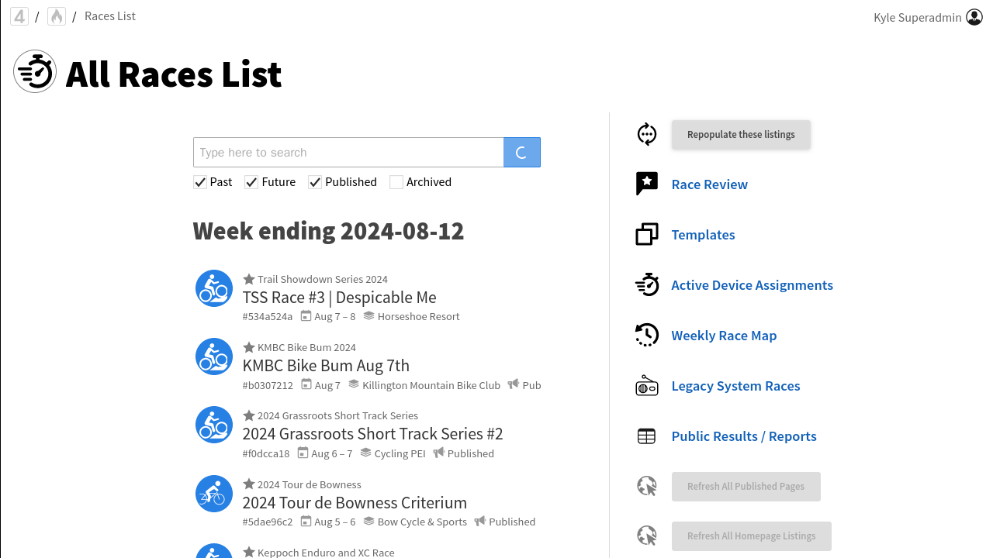The image size is (993, 558).
Task: Click the Public Results table icon
Action: (x=647, y=436)
